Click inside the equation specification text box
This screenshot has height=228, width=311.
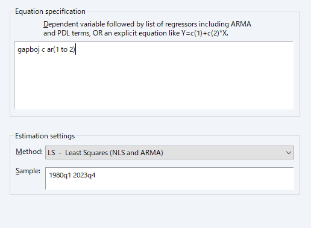click(154, 75)
